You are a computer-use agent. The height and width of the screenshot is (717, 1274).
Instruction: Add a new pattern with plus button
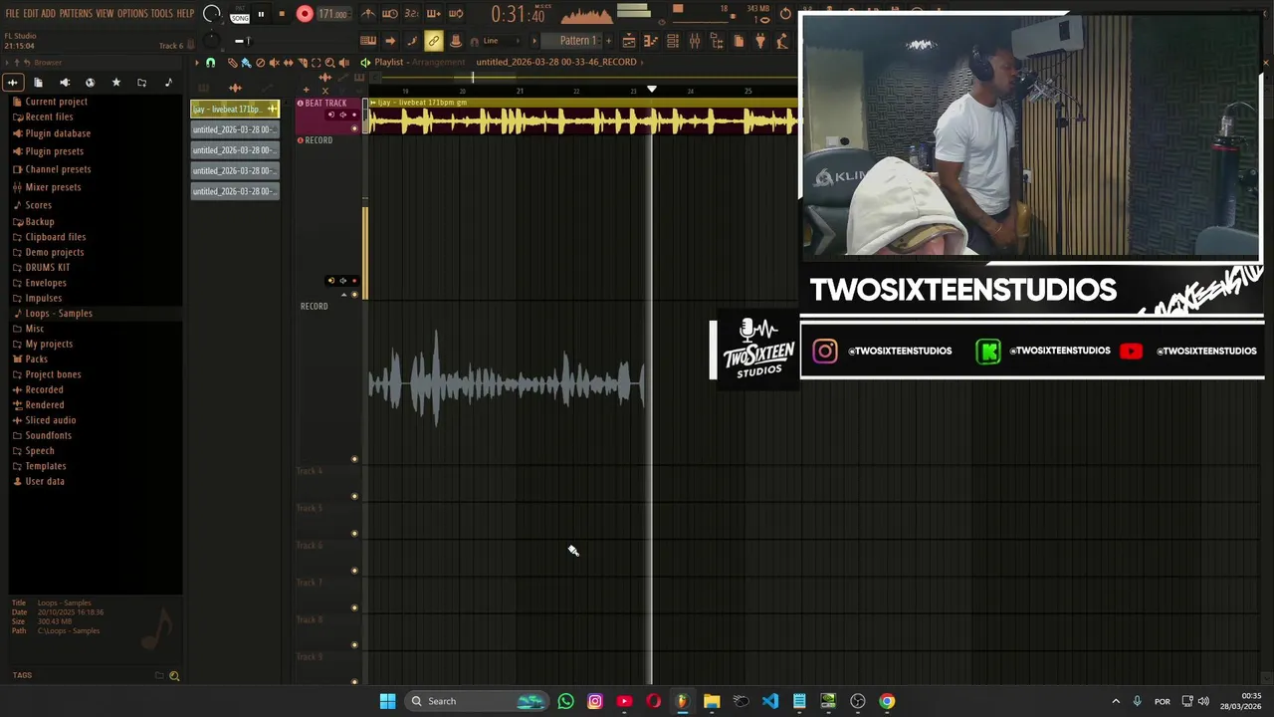click(x=608, y=41)
